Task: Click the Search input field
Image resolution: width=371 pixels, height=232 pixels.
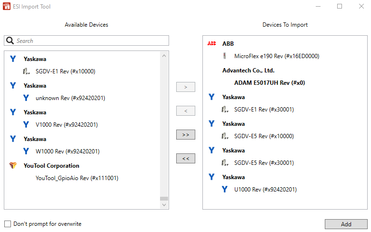Action: [90, 41]
